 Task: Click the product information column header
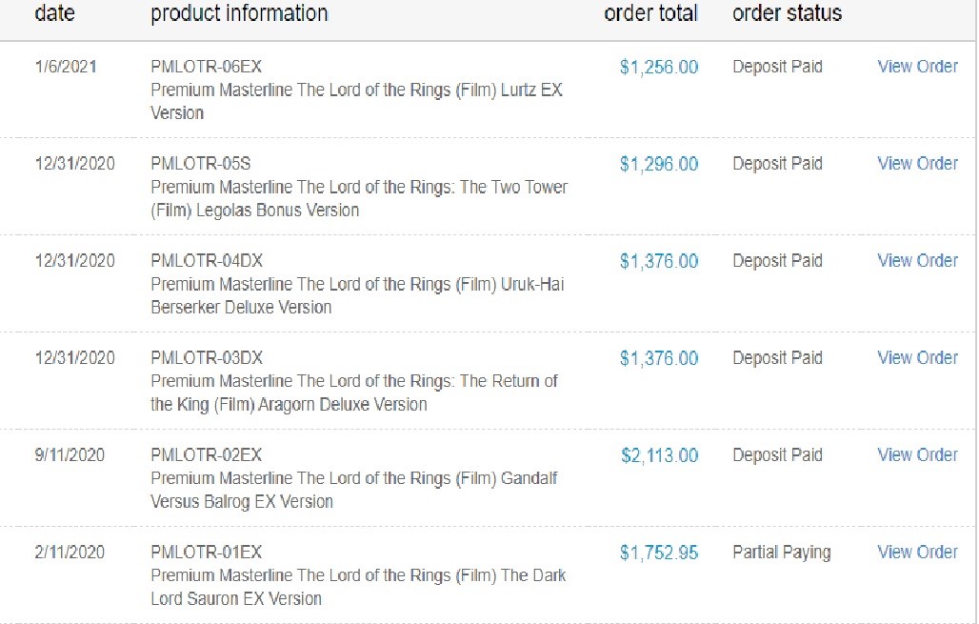[239, 13]
